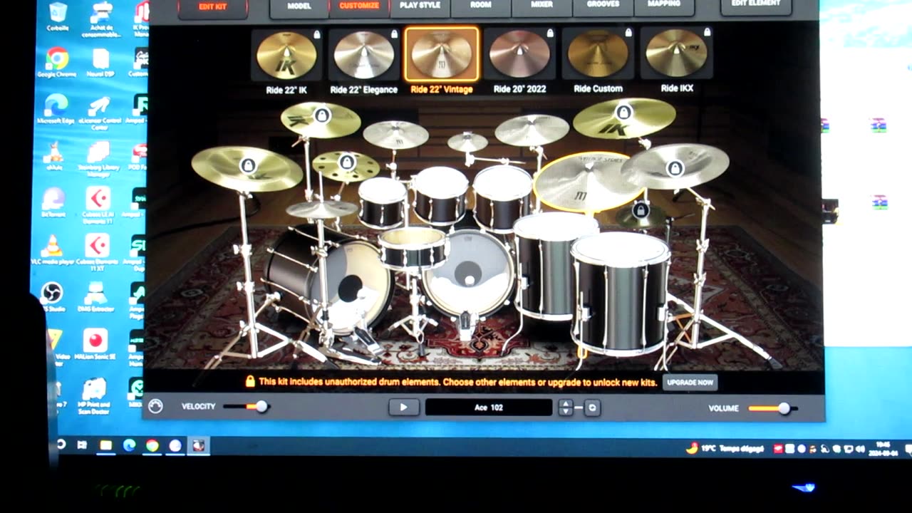912x513 pixels.
Task: Click lock icon on left china cymbal
Action: tap(248, 166)
